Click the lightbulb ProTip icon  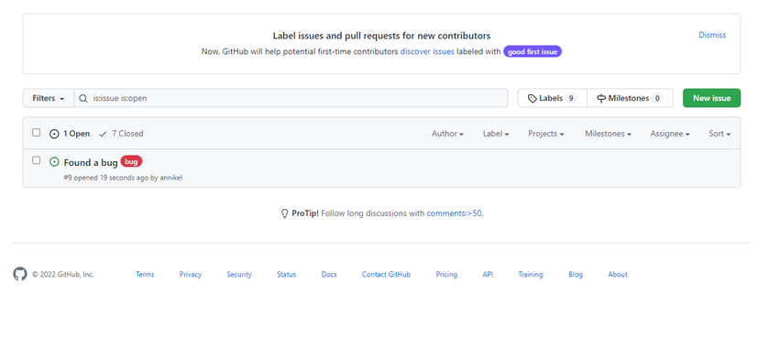(x=285, y=213)
